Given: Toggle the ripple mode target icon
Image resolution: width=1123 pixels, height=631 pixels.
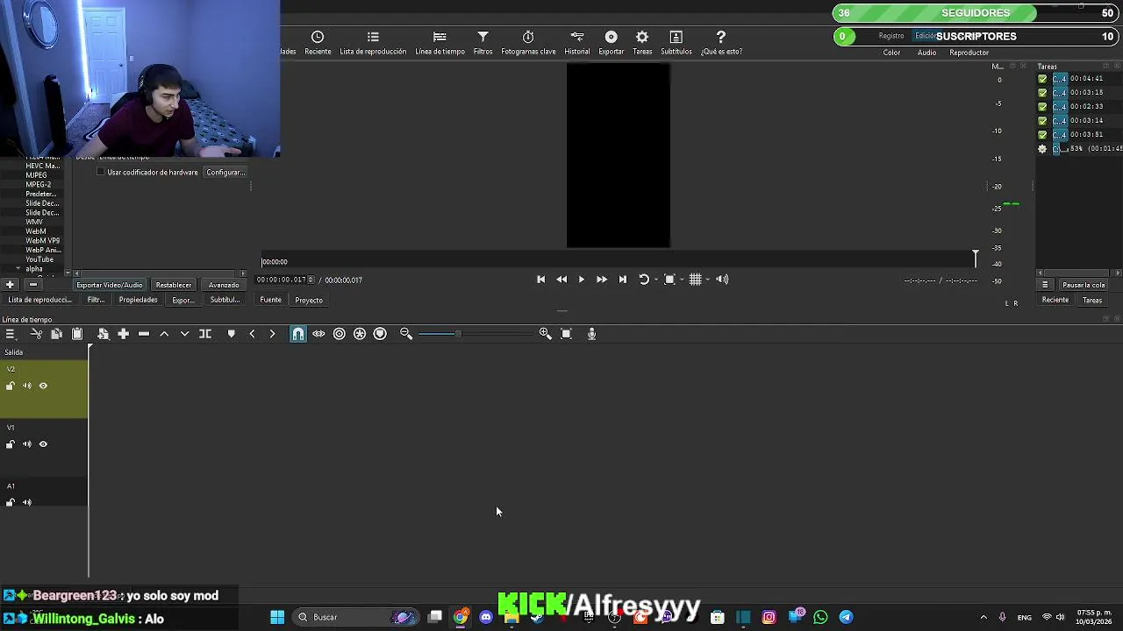Looking at the screenshot, I should pos(340,334).
